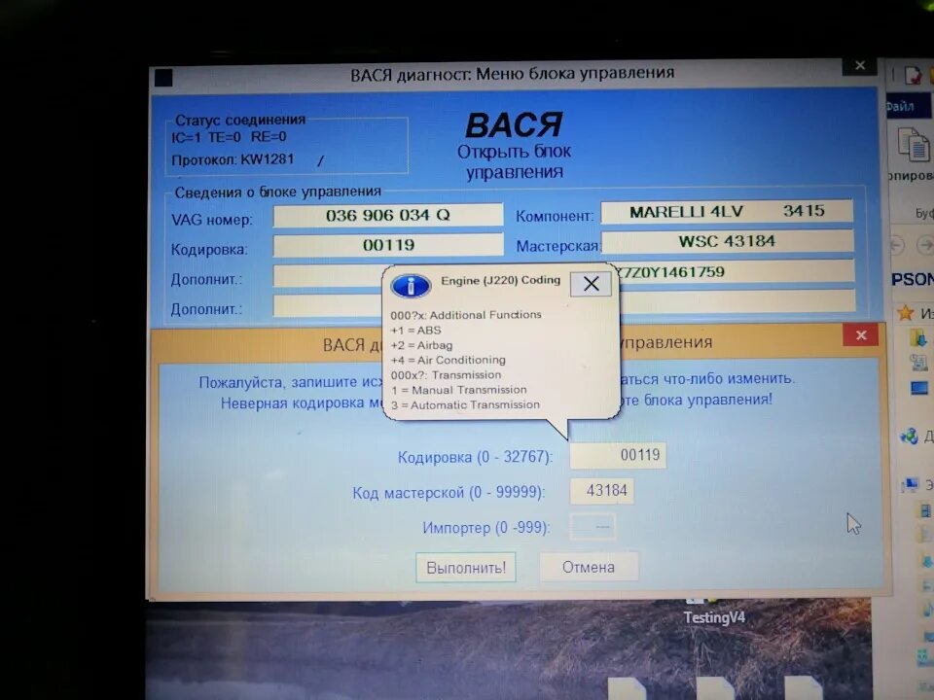This screenshot has height=700, width=934.
Task: Click the Копировать icon in the Explorer ribbon
Action: tap(913, 145)
